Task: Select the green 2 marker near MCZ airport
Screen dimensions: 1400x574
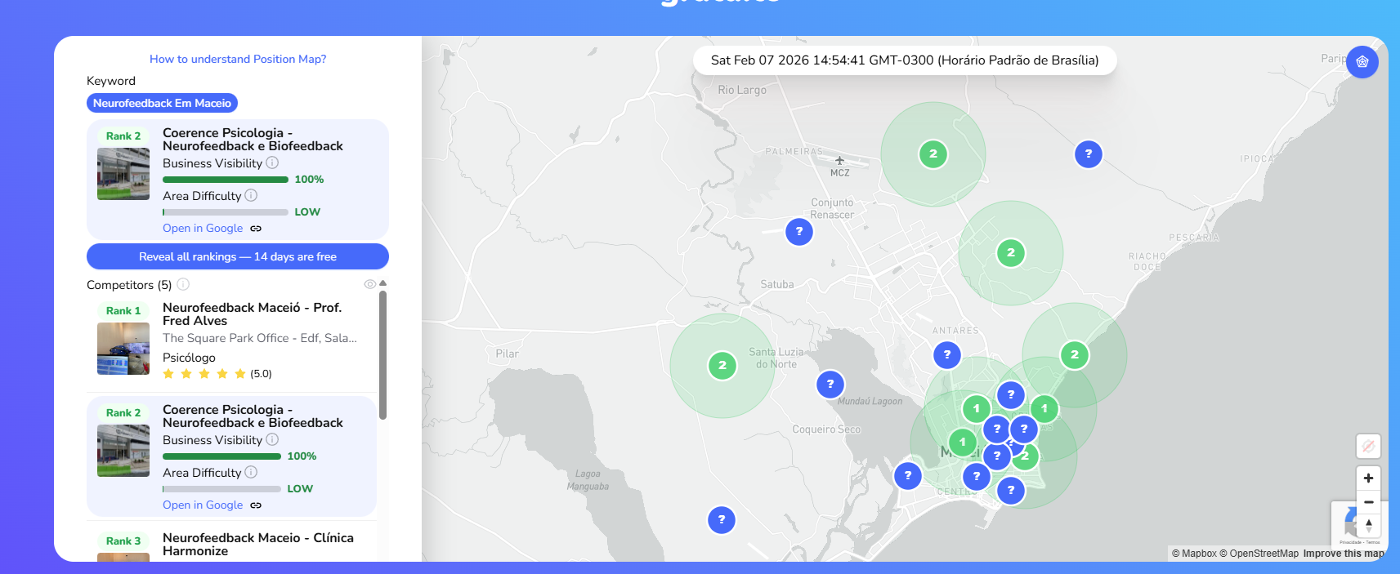Action: click(933, 154)
